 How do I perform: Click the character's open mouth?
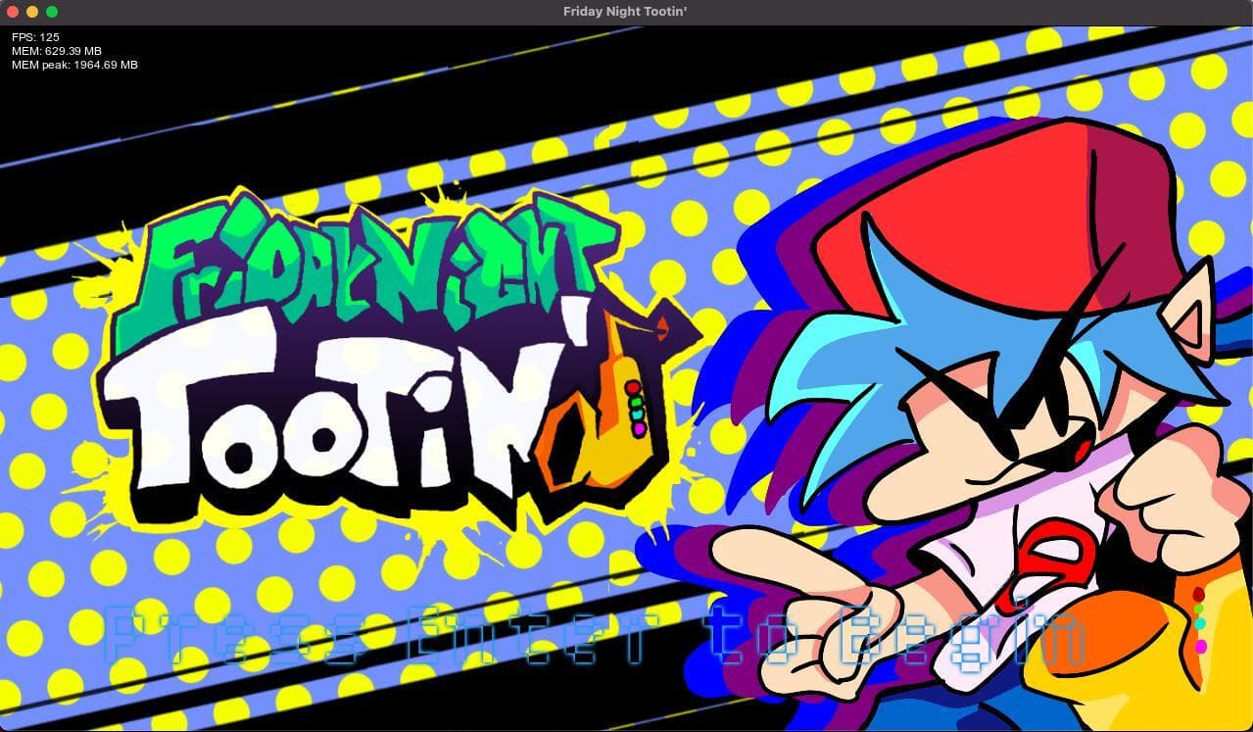1078,448
